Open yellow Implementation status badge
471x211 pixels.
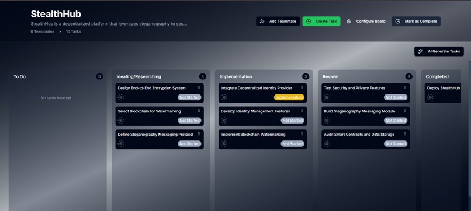click(x=289, y=97)
